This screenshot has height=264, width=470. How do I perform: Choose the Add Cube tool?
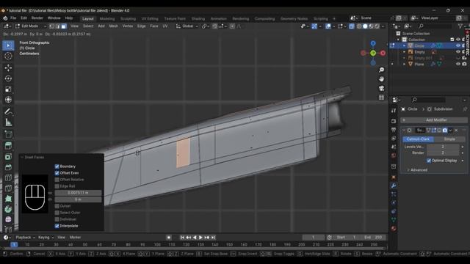tap(8, 134)
